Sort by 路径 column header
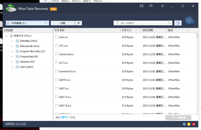This screenshot has height=130, width=201. (178, 30)
